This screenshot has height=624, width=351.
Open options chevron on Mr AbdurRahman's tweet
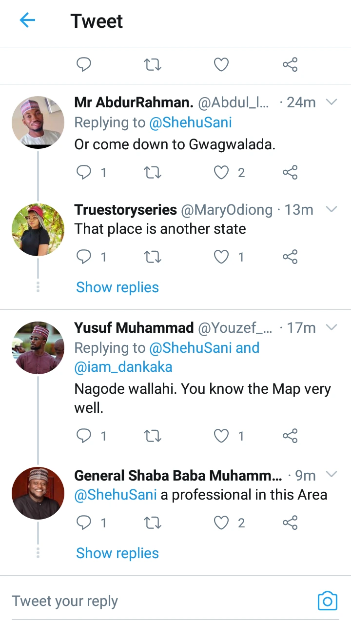pyautogui.click(x=331, y=102)
